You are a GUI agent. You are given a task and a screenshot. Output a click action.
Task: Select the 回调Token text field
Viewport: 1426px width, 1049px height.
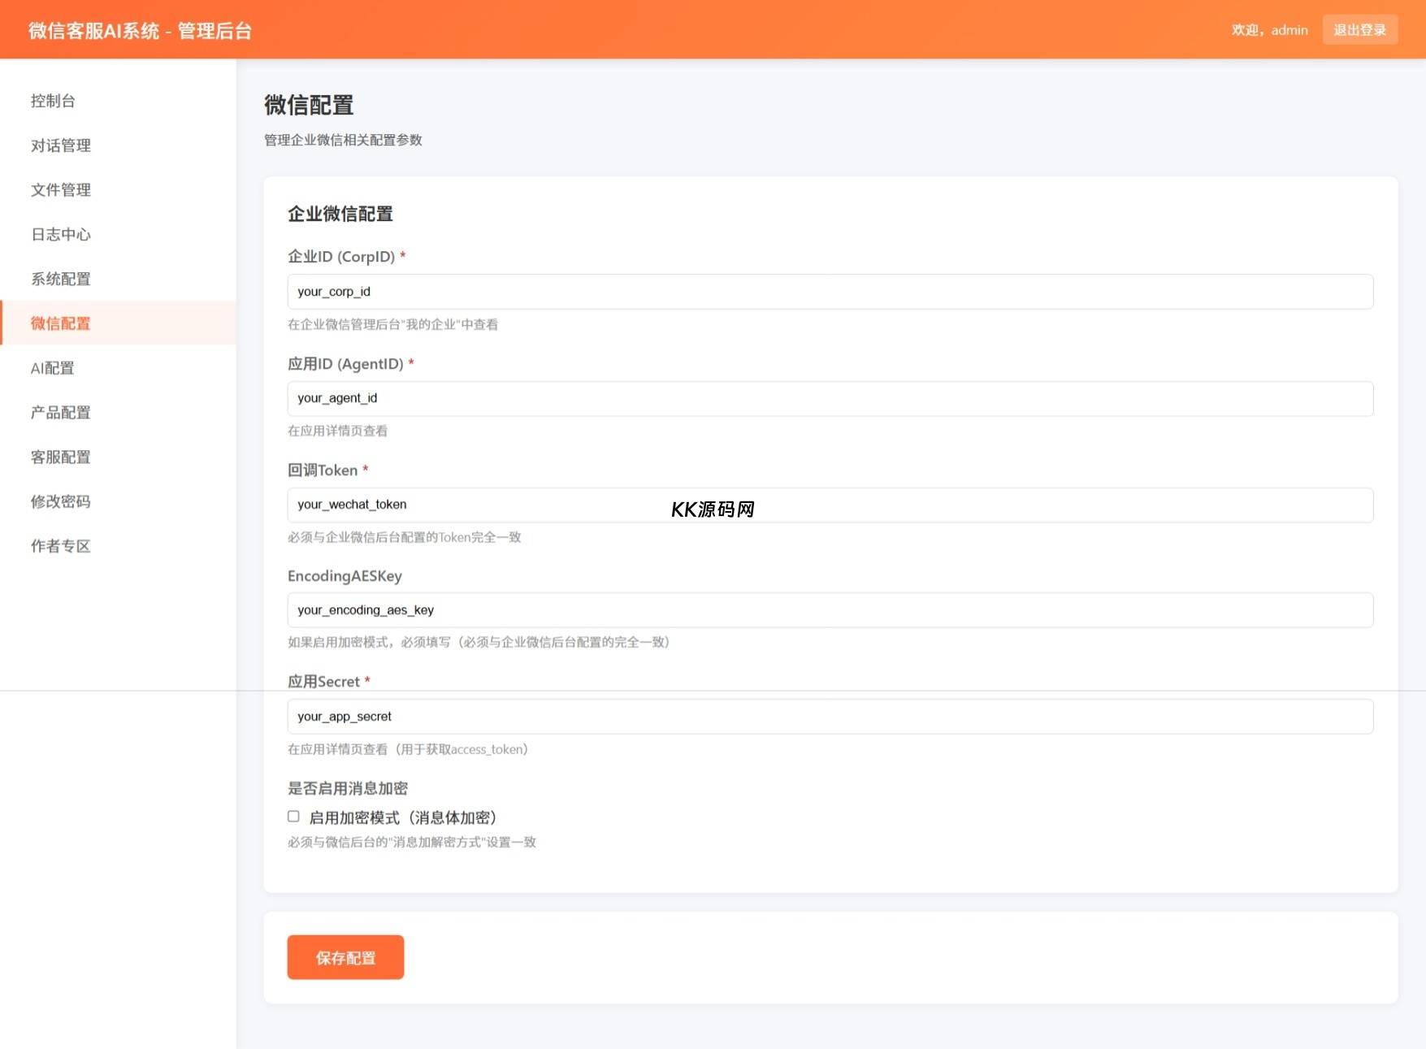coord(830,505)
